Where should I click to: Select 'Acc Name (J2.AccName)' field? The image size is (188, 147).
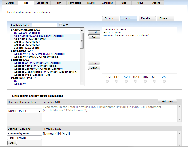[x=30, y=39]
